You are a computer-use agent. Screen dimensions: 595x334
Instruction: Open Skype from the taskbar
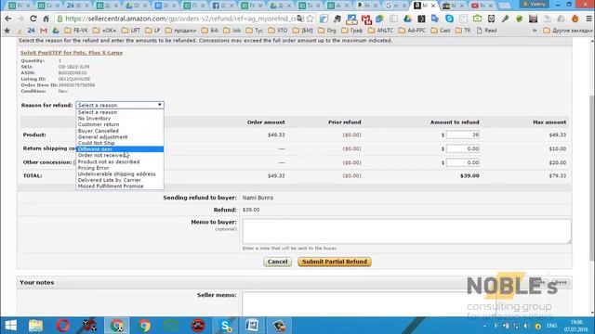225,326
